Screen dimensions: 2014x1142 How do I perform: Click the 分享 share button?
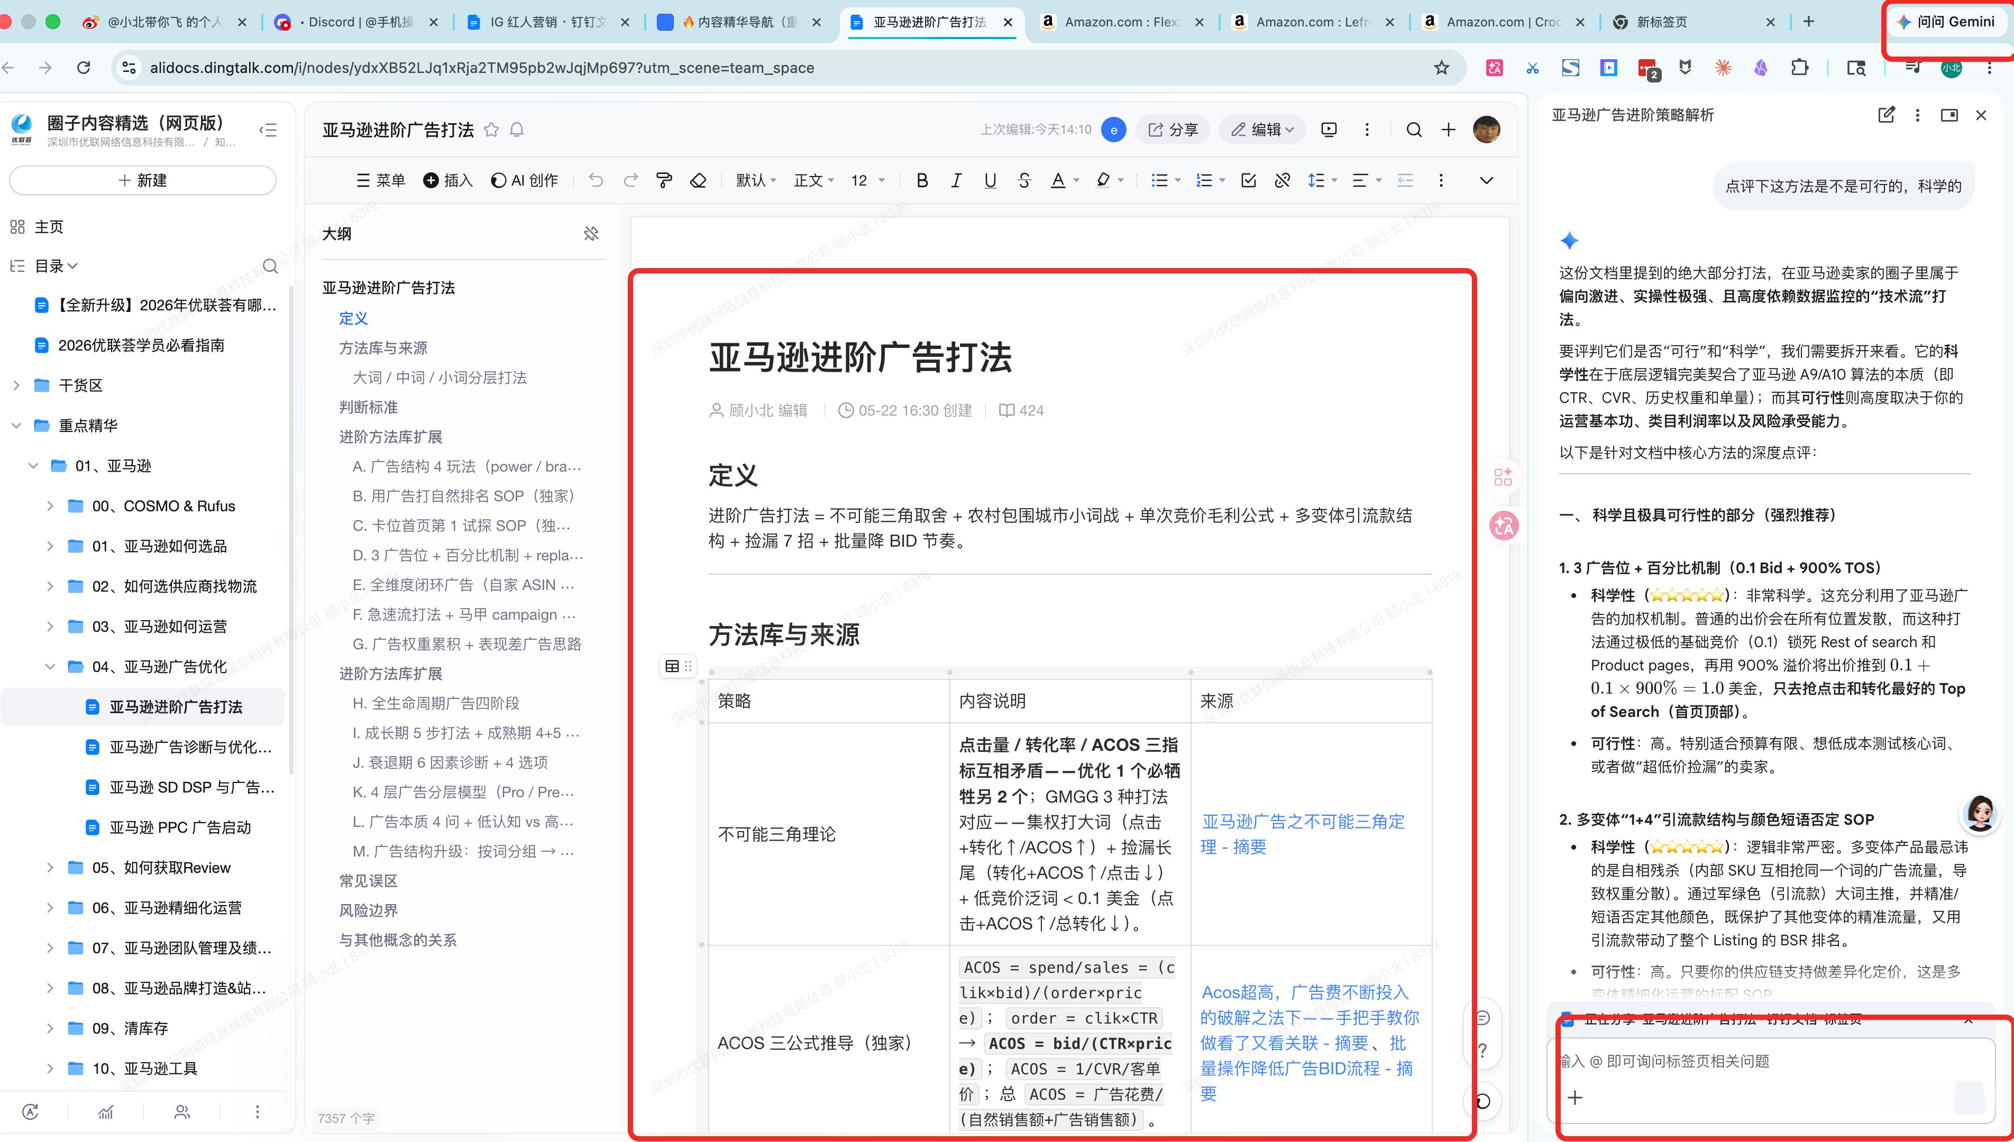point(1173,130)
